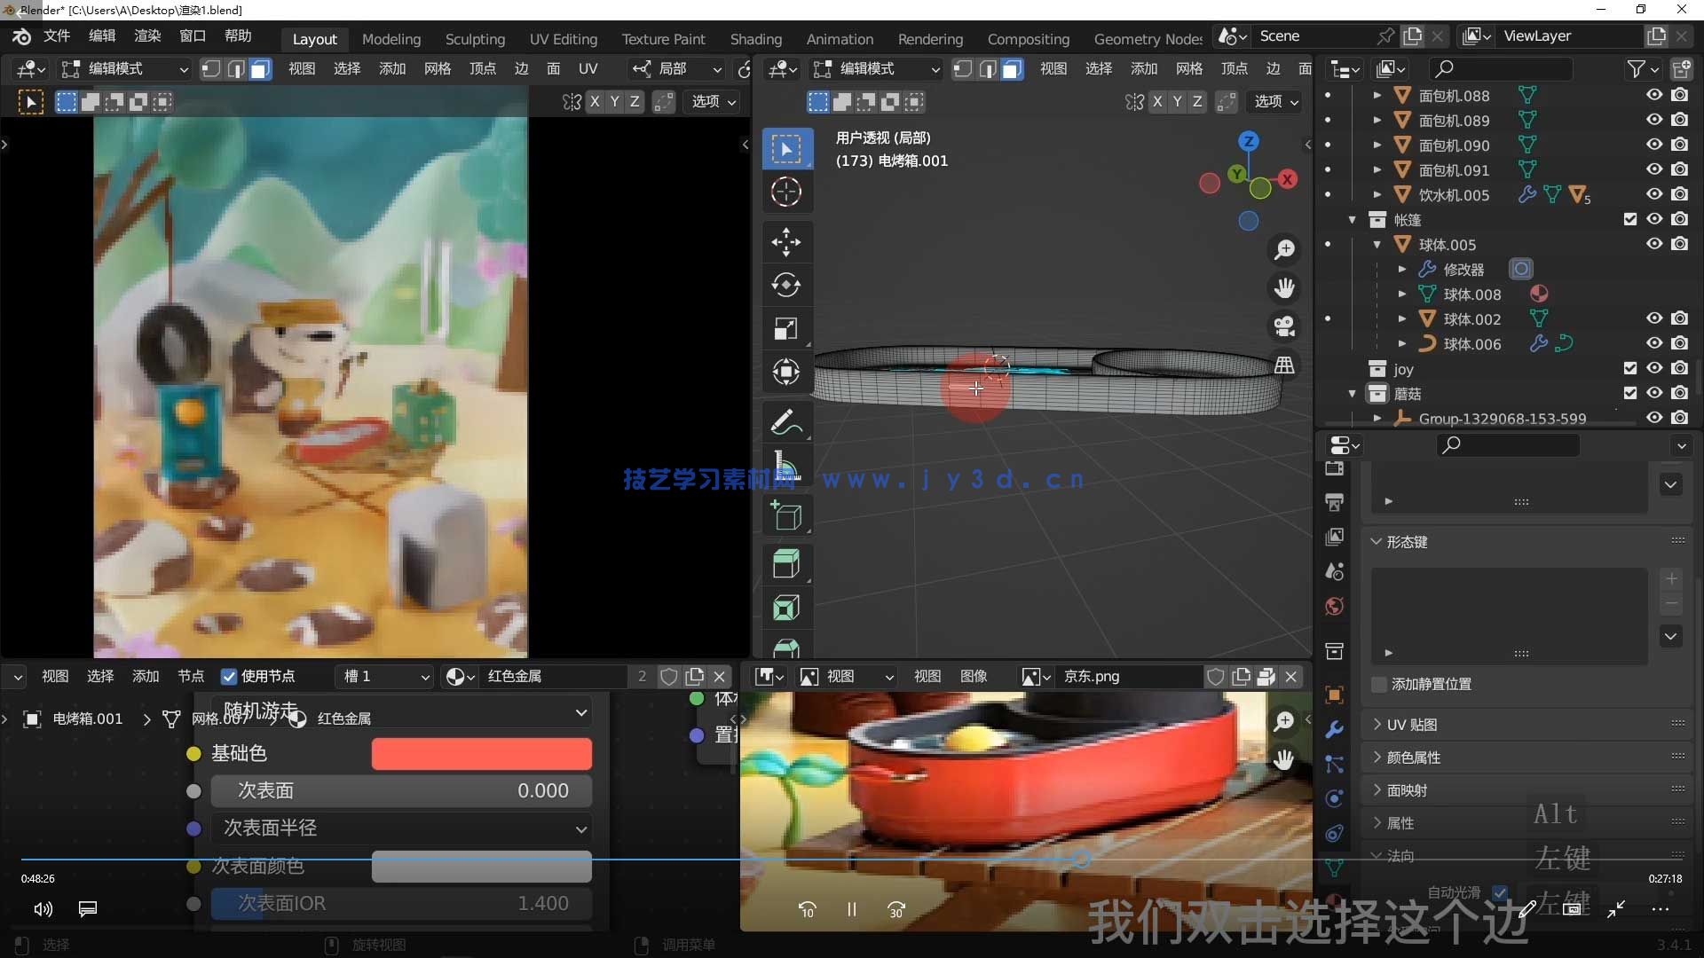Image resolution: width=1704 pixels, height=958 pixels.
Task: Open the 渲染 menu
Action: (x=147, y=35)
